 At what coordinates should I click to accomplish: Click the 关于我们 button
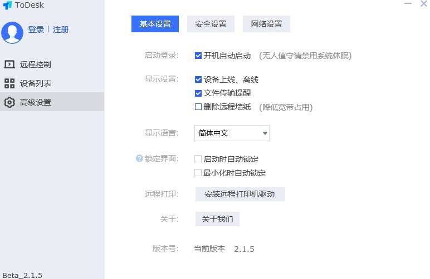point(217,219)
